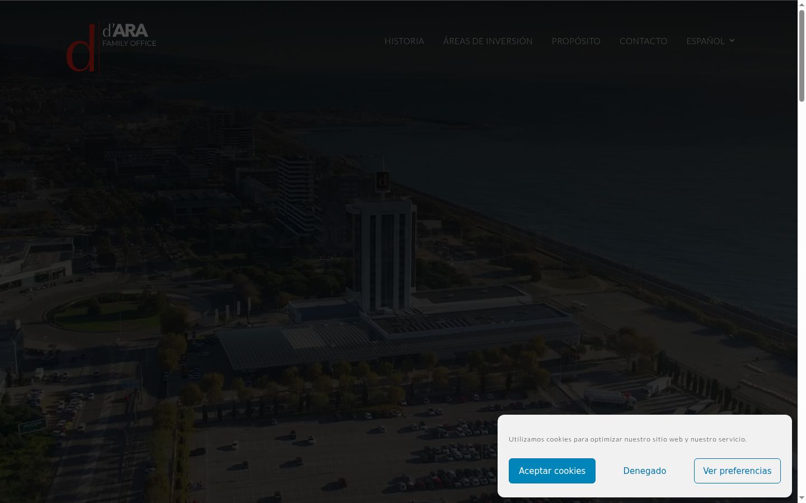Image resolution: width=806 pixels, height=503 pixels.
Task: Decline cookies via Denegado button
Action: pyautogui.click(x=645, y=471)
